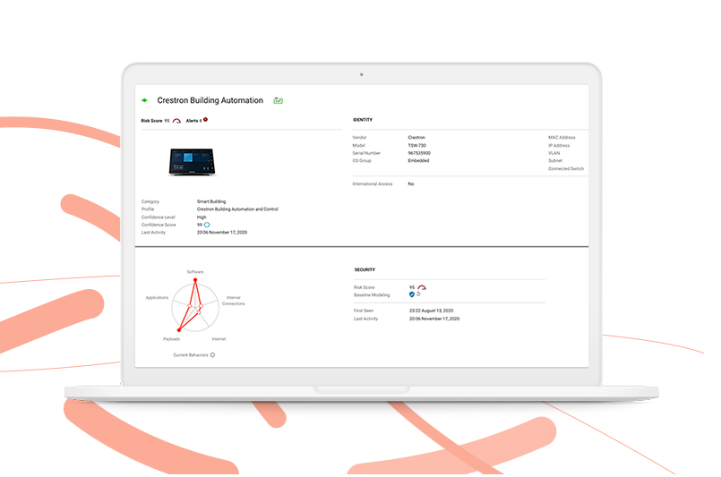Screen dimensions: 721x477
Task: Click the Alerts label in header
Action: (x=193, y=120)
